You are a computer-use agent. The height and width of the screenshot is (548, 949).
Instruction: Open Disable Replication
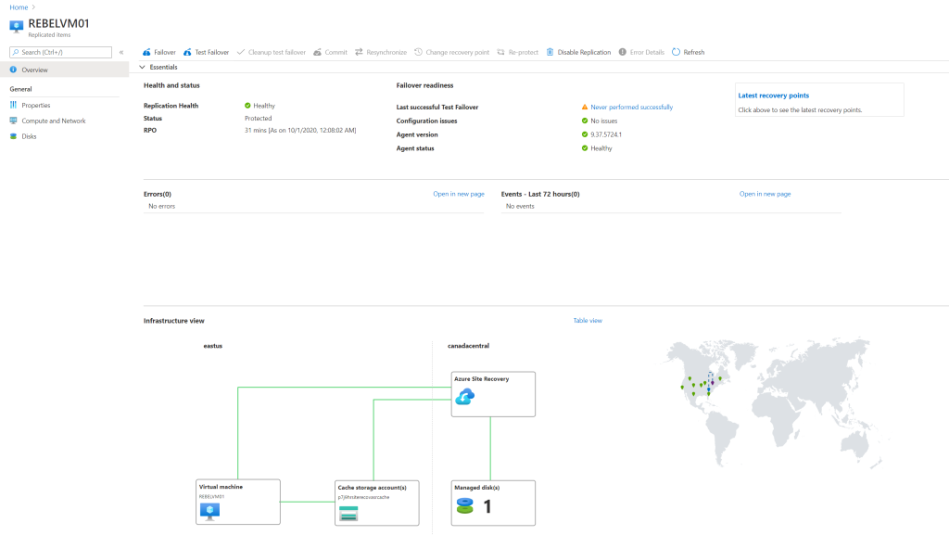(x=578, y=52)
